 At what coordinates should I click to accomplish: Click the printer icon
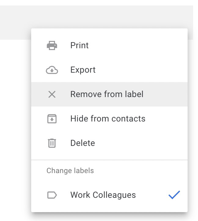coord(52,45)
